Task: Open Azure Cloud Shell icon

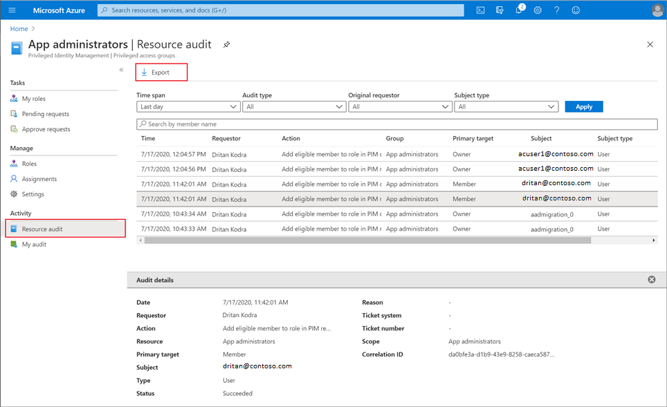Action: click(x=480, y=10)
